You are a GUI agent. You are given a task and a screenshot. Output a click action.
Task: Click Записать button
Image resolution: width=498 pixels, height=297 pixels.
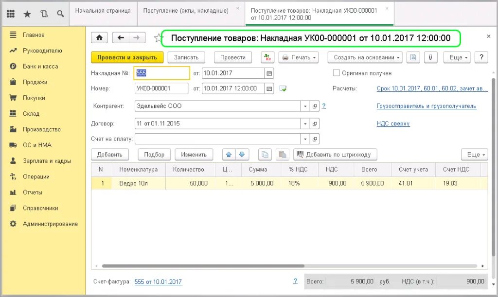tap(186, 57)
